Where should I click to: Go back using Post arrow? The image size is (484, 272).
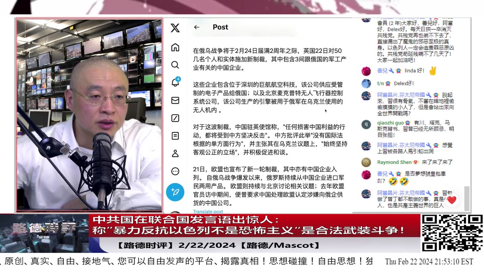(x=196, y=27)
